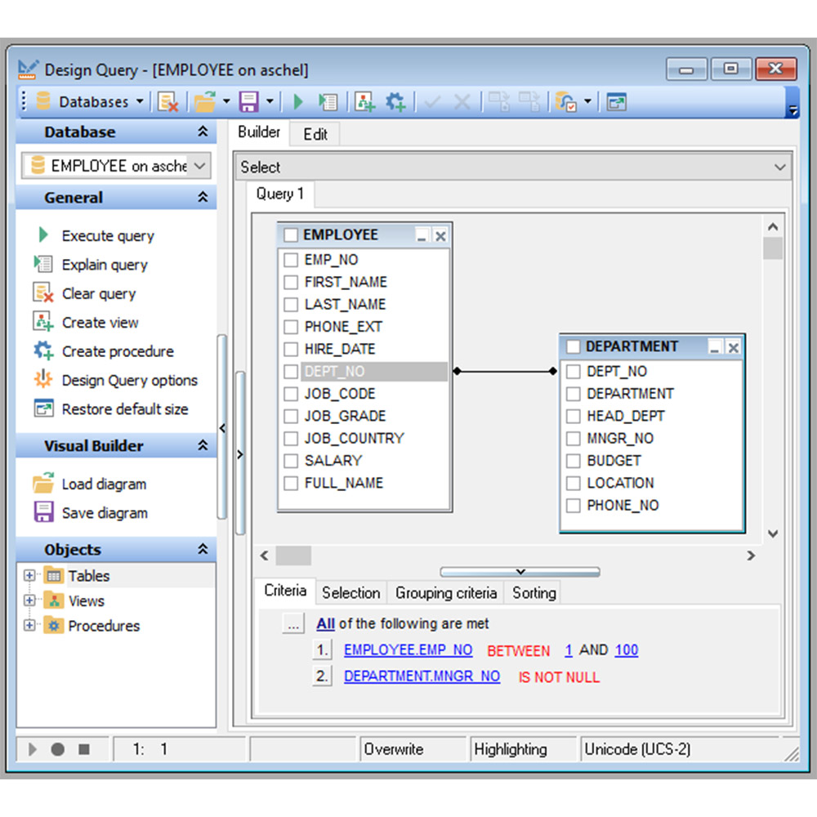Click the status bar record circle button

[58, 749]
